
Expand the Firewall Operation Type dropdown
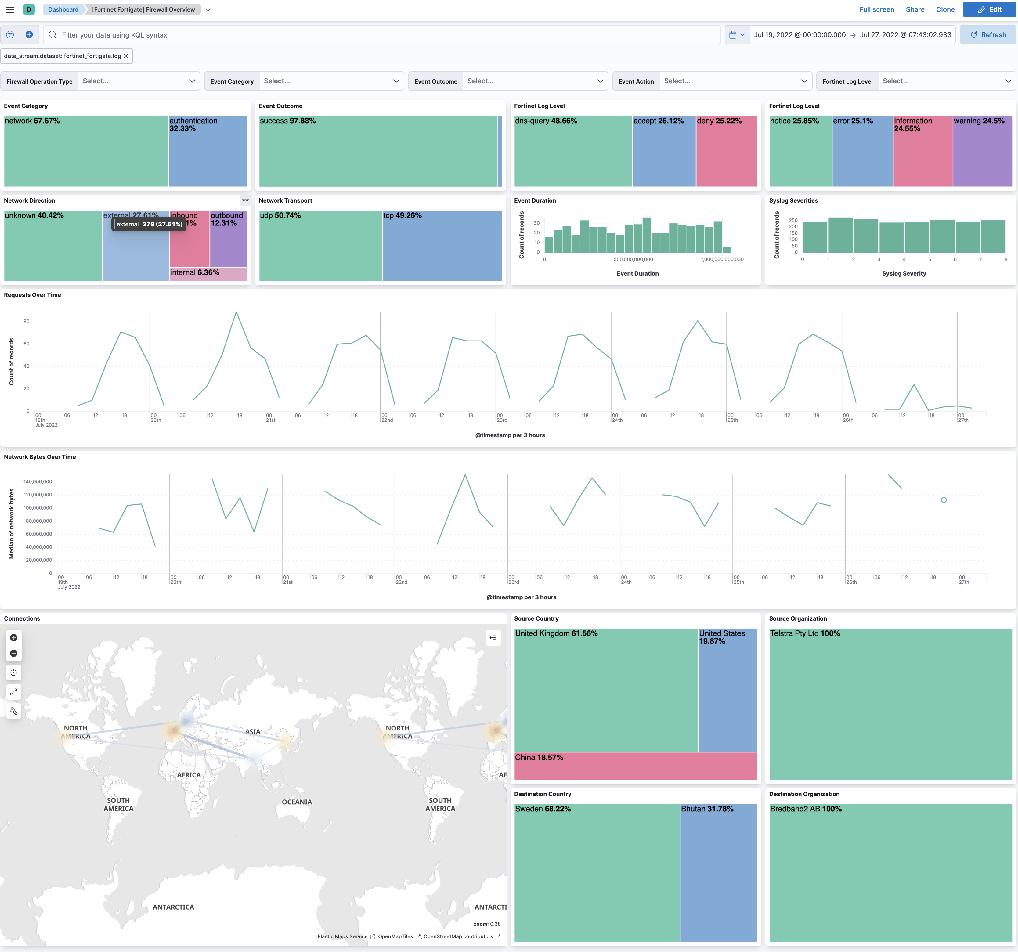coord(138,81)
